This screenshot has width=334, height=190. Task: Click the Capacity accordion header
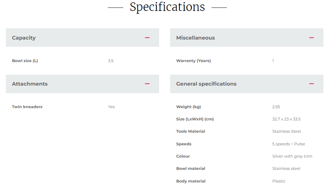[x=82, y=38]
